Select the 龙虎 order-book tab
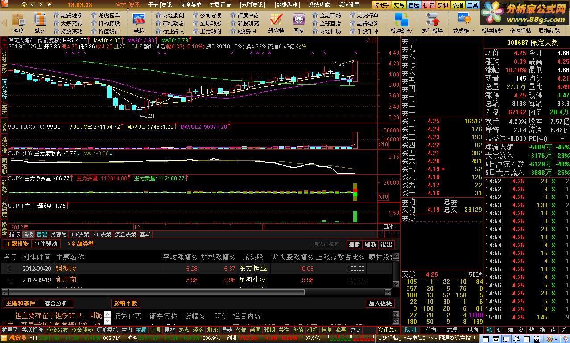This screenshot has height=343, width=570. 452,330
